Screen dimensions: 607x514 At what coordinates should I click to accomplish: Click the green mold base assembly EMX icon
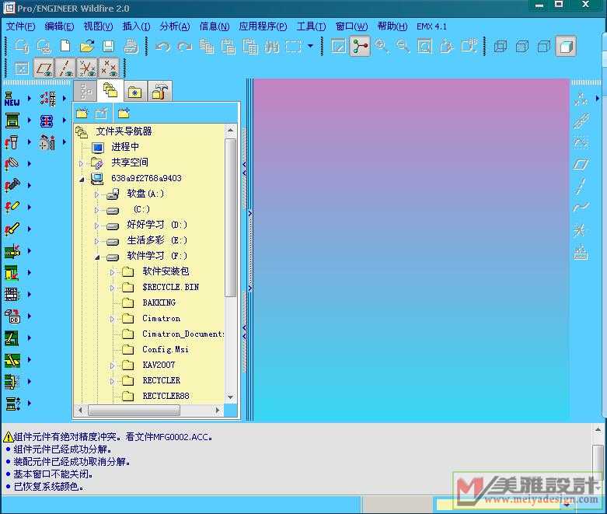pyautogui.click(x=12, y=121)
